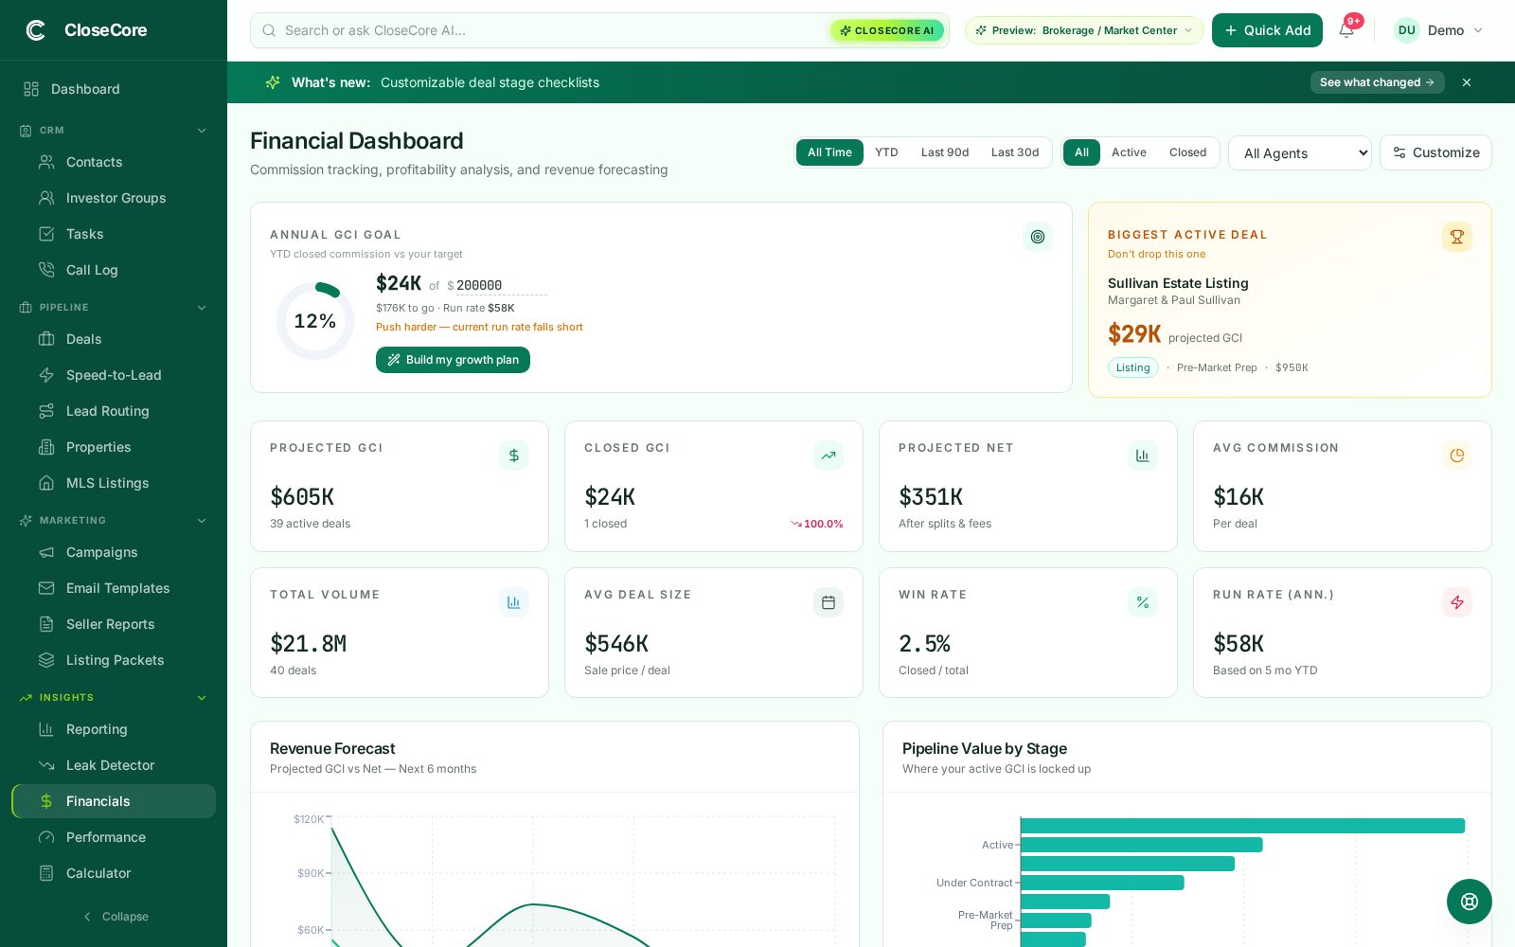Open Leak Detector page
This screenshot has width=1515, height=947.
tap(114, 765)
